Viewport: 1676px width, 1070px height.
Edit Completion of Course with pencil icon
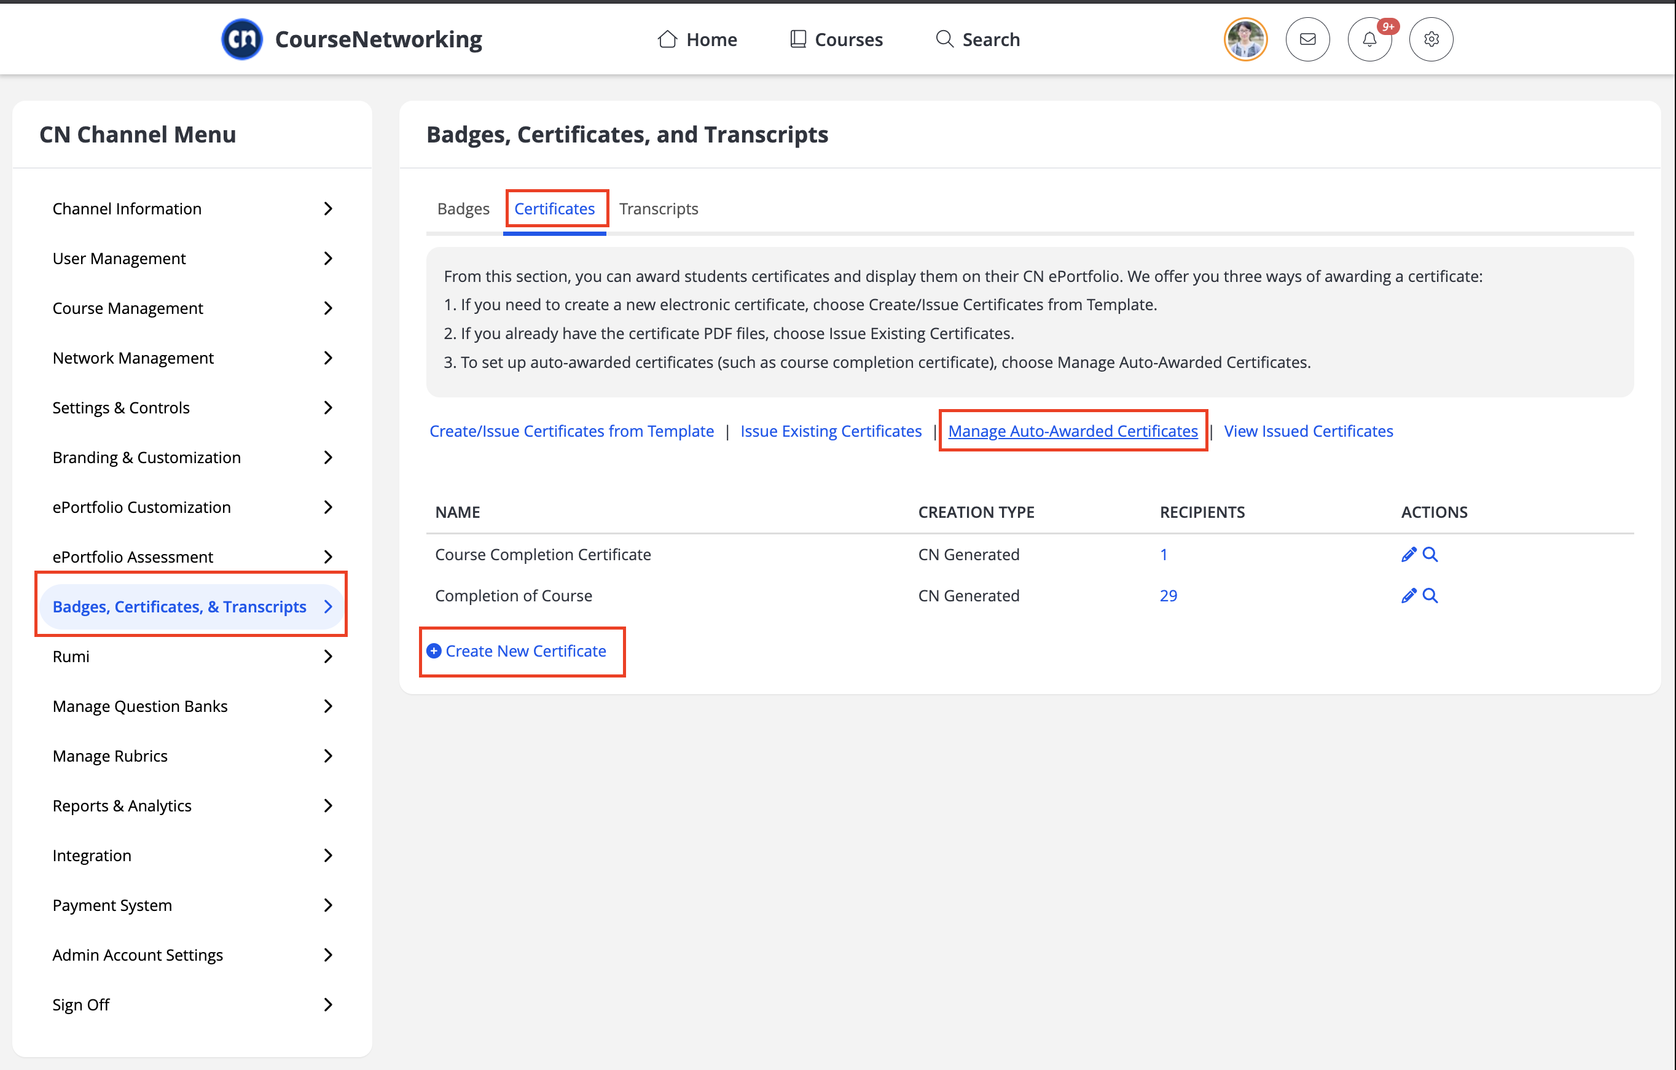tap(1409, 596)
